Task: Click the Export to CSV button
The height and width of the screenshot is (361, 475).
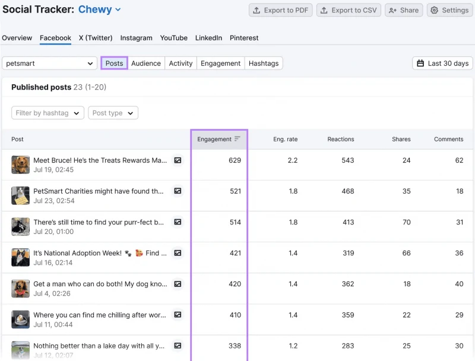Action: (349, 10)
